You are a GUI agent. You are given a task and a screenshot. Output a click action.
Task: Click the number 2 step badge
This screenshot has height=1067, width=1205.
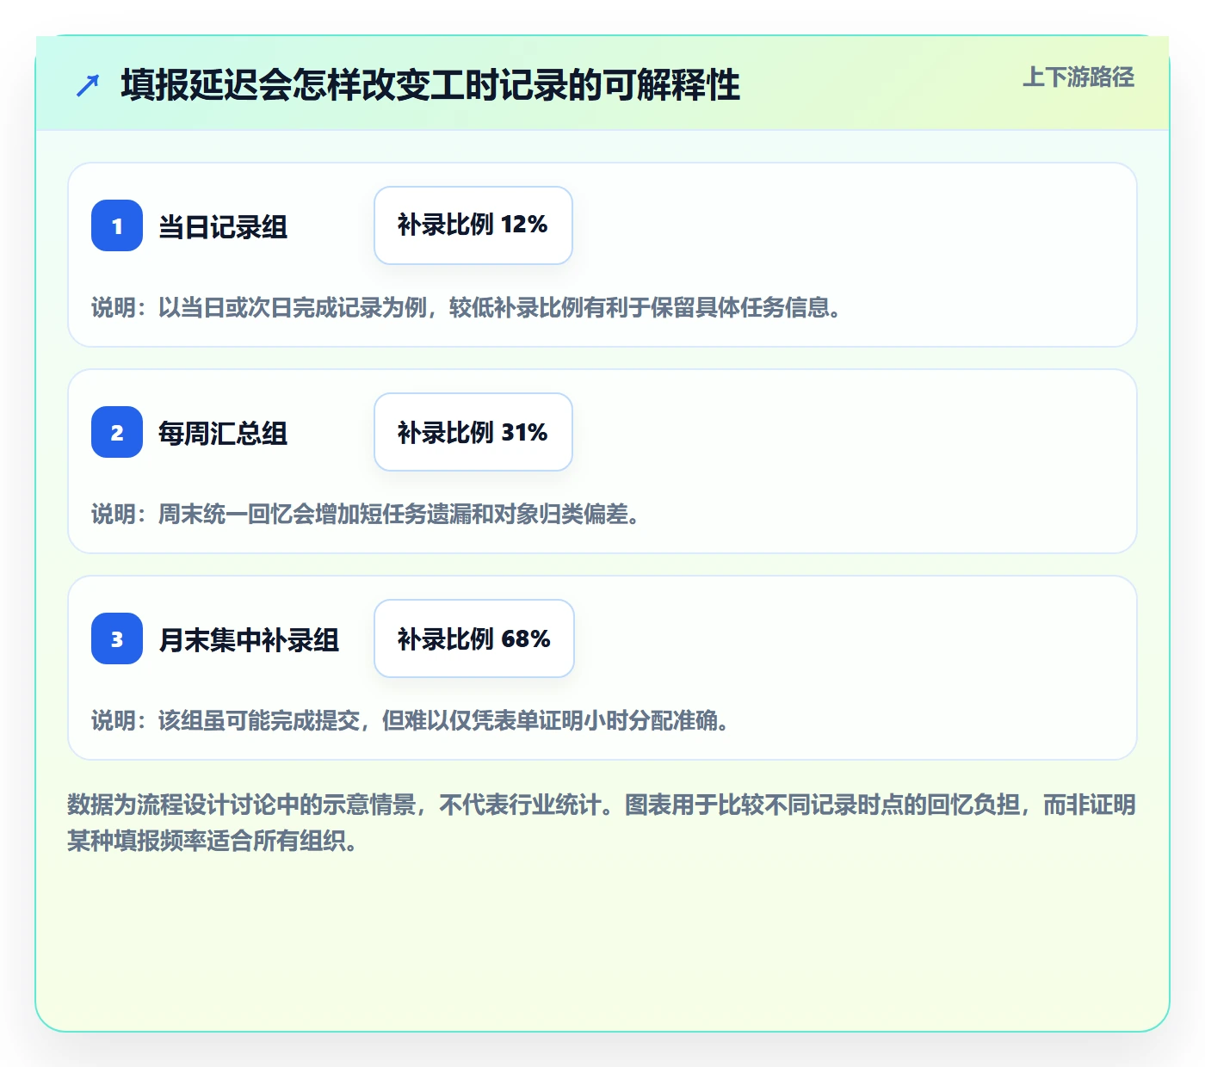point(117,432)
